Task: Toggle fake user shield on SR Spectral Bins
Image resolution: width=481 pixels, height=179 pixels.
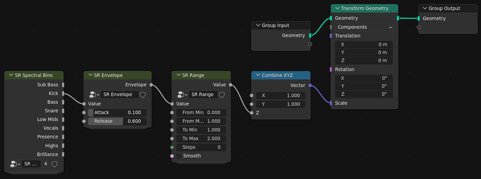Action: point(54,164)
